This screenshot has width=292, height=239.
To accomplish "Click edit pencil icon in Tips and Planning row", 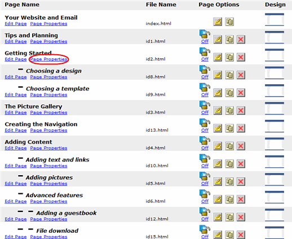I will coord(218,40).
